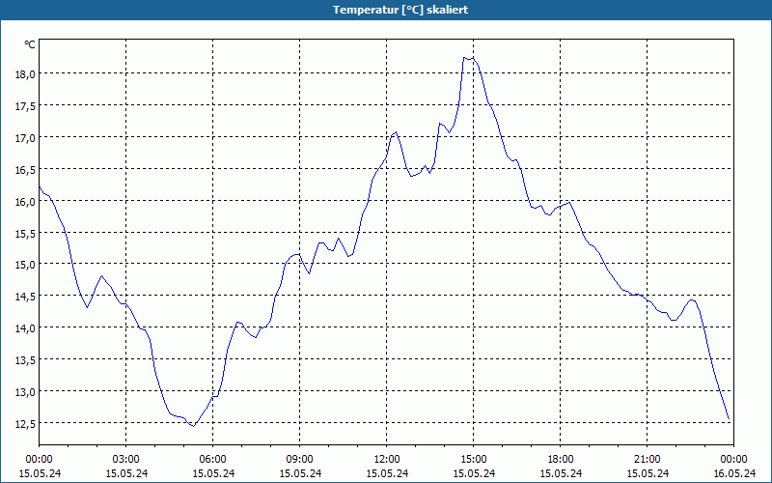
Task: Select the 06:00 time label
Action: coord(212,460)
